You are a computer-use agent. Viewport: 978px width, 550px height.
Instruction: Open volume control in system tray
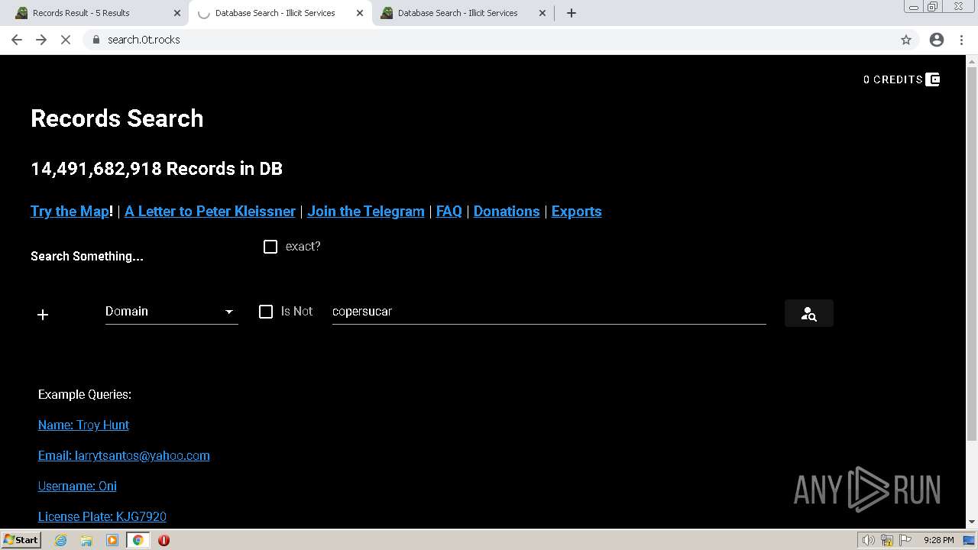869,540
